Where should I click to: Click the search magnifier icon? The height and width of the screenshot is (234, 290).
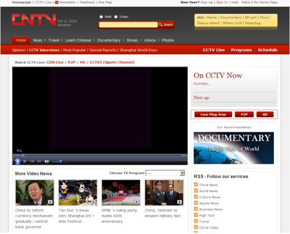[161, 25]
